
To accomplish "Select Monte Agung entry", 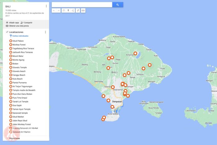I will pos(17,60).
